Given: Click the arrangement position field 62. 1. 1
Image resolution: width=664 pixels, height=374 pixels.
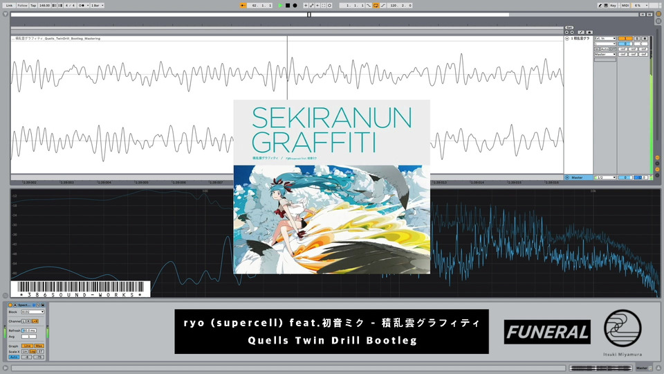Looking at the screenshot, I should [x=259, y=6].
